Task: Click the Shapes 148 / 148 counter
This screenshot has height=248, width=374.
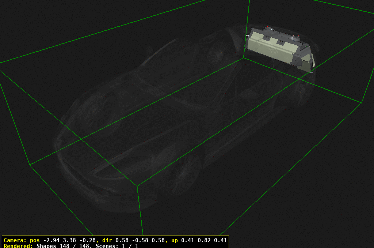Action: point(64,246)
